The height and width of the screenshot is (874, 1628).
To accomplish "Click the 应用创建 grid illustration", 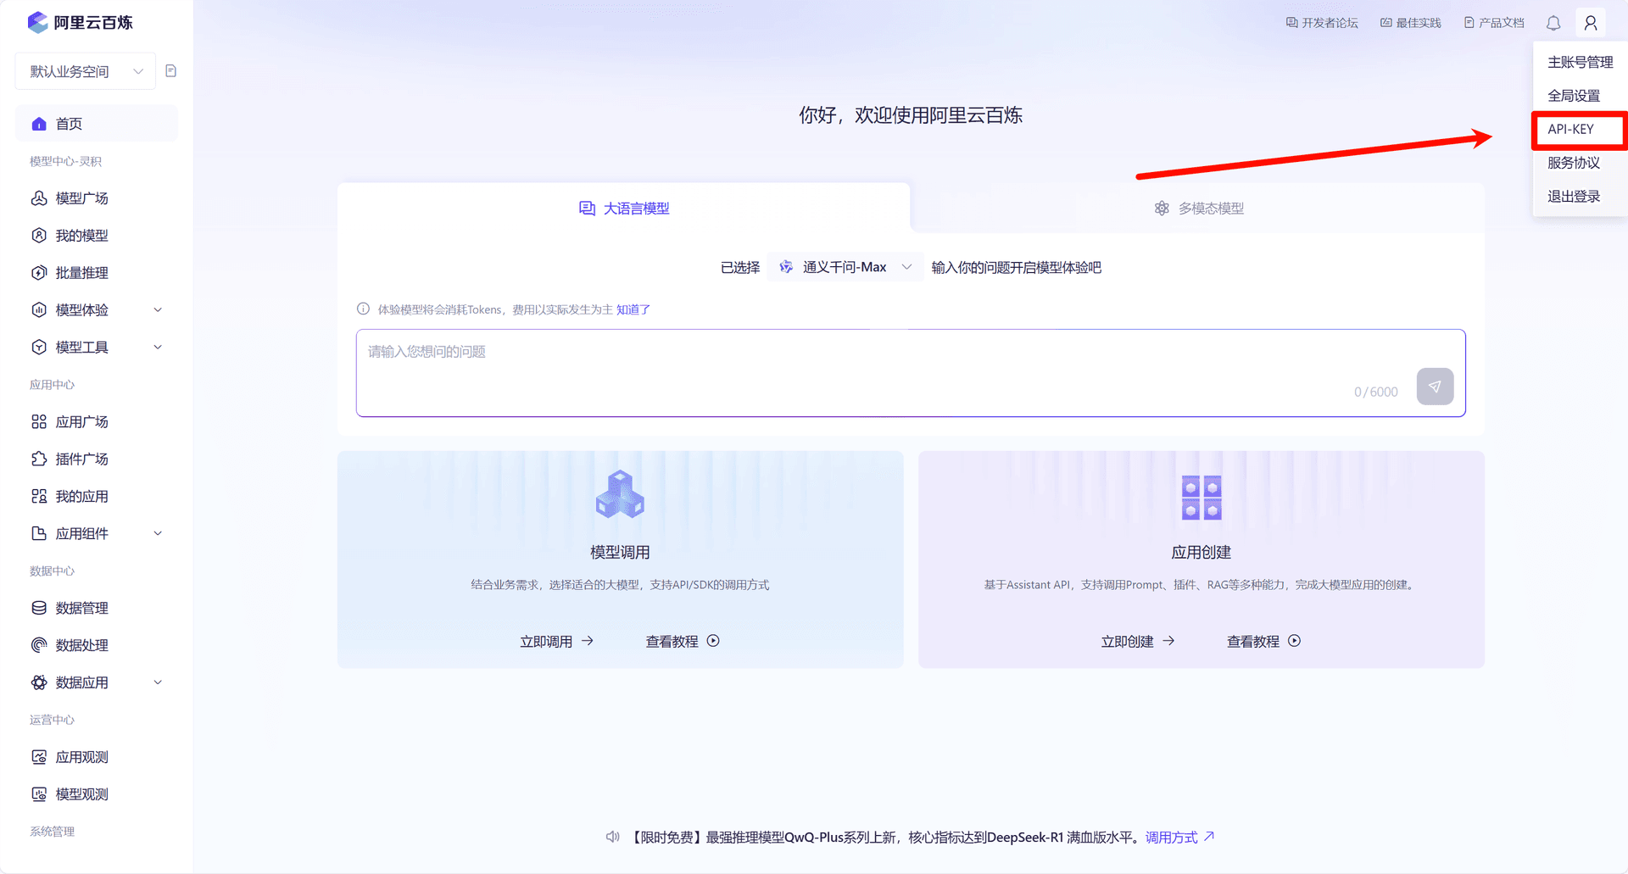I will click(1201, 497).
